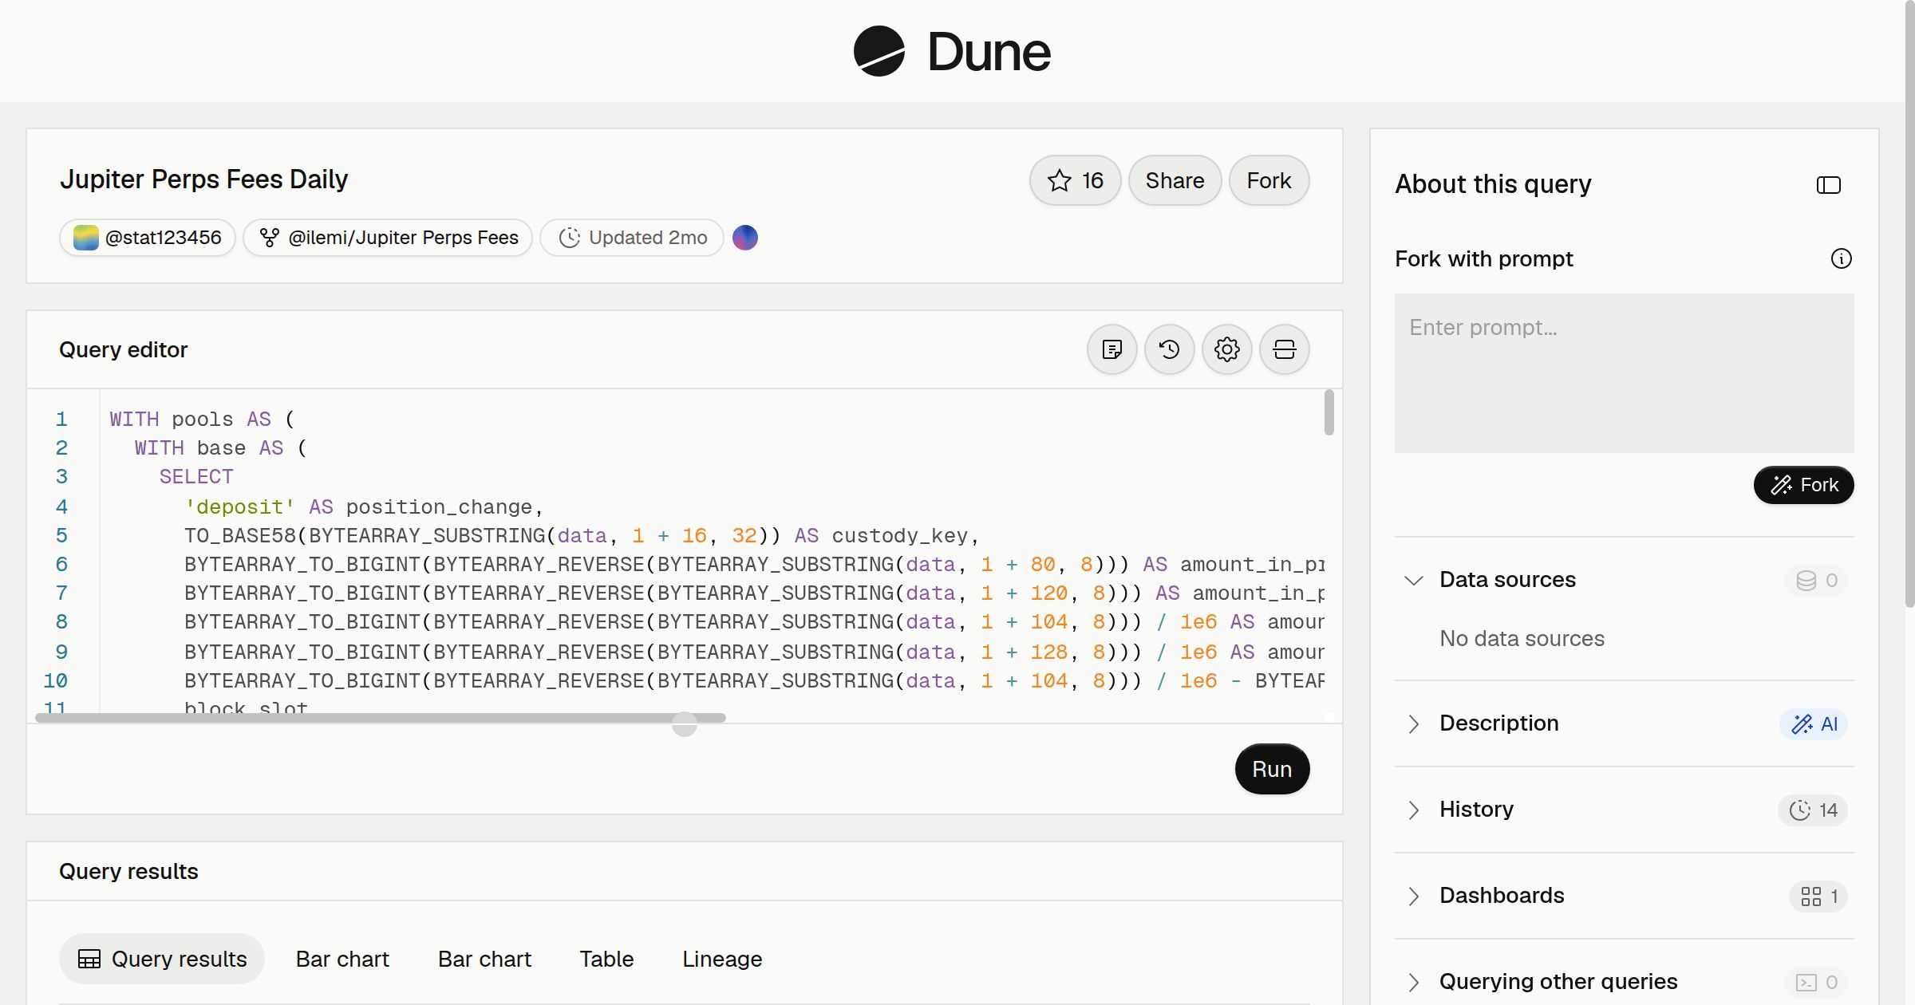
Task: Switch to the Table tab
Action: pos(606,959)
